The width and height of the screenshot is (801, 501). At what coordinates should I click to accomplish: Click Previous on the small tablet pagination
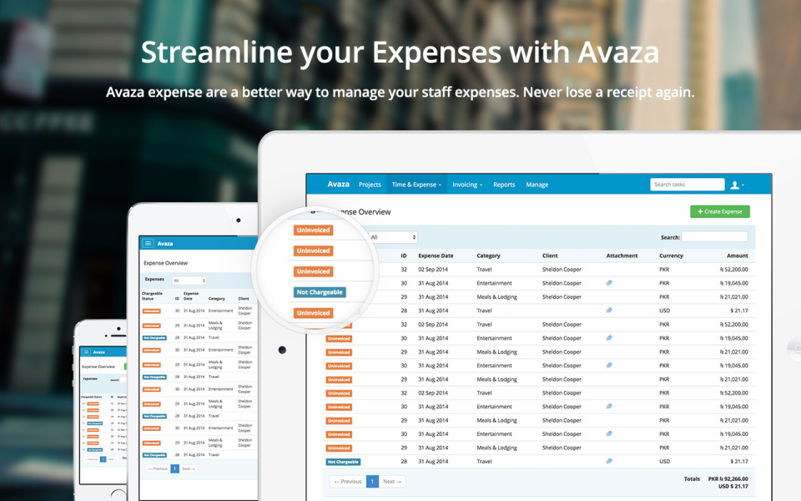(158, 468)
